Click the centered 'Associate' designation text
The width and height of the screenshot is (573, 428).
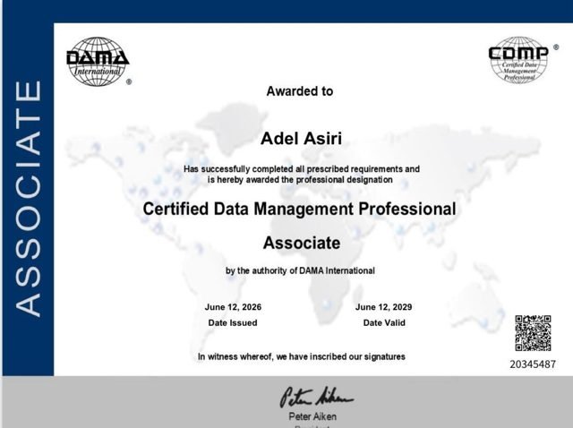[302, 243]
